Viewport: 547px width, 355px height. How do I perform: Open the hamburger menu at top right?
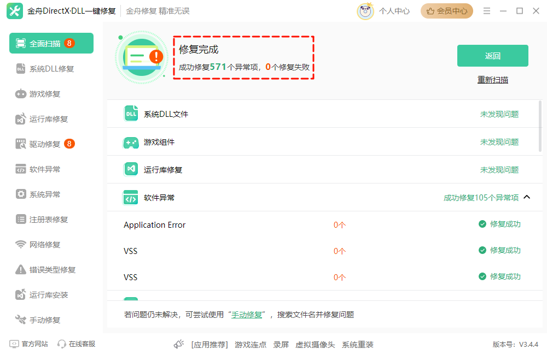(486, 10)
